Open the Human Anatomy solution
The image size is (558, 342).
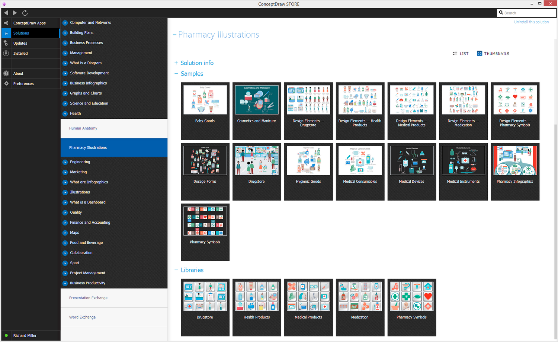coord(114,128)
